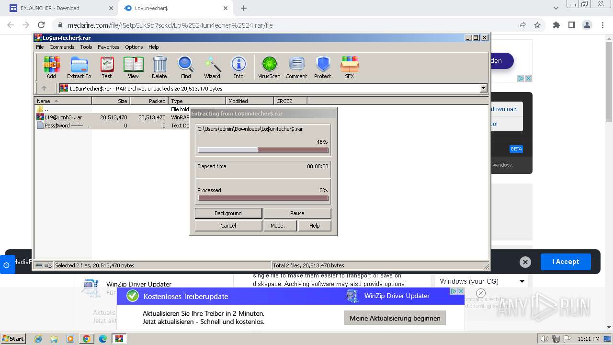Open Chrome from the taskbar
The width and height of the screenshot is (613, 345).
[86, 339]
